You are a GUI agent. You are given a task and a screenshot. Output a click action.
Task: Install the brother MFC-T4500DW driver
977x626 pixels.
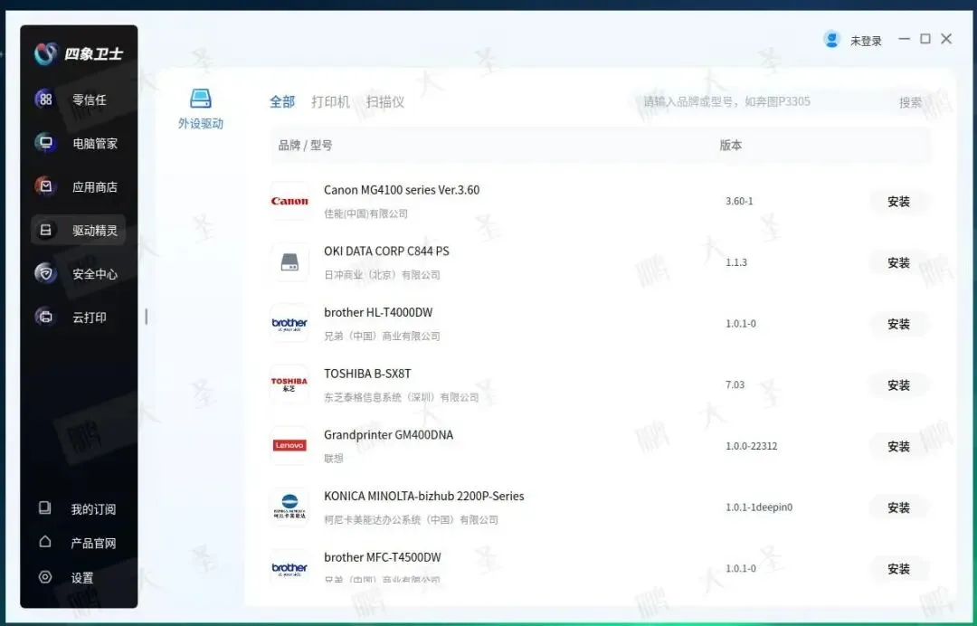coord(898,569)
